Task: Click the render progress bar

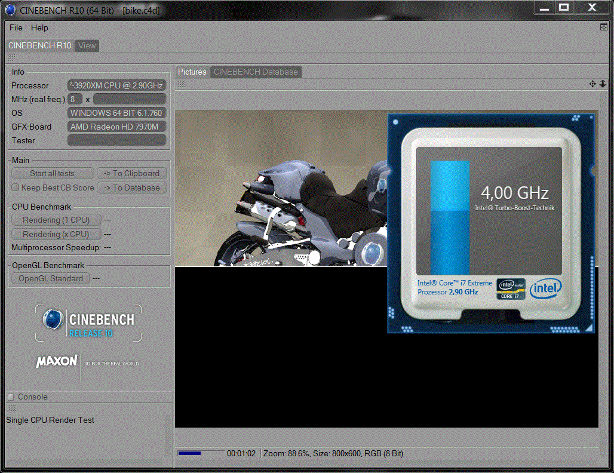Action: point(201,453)
